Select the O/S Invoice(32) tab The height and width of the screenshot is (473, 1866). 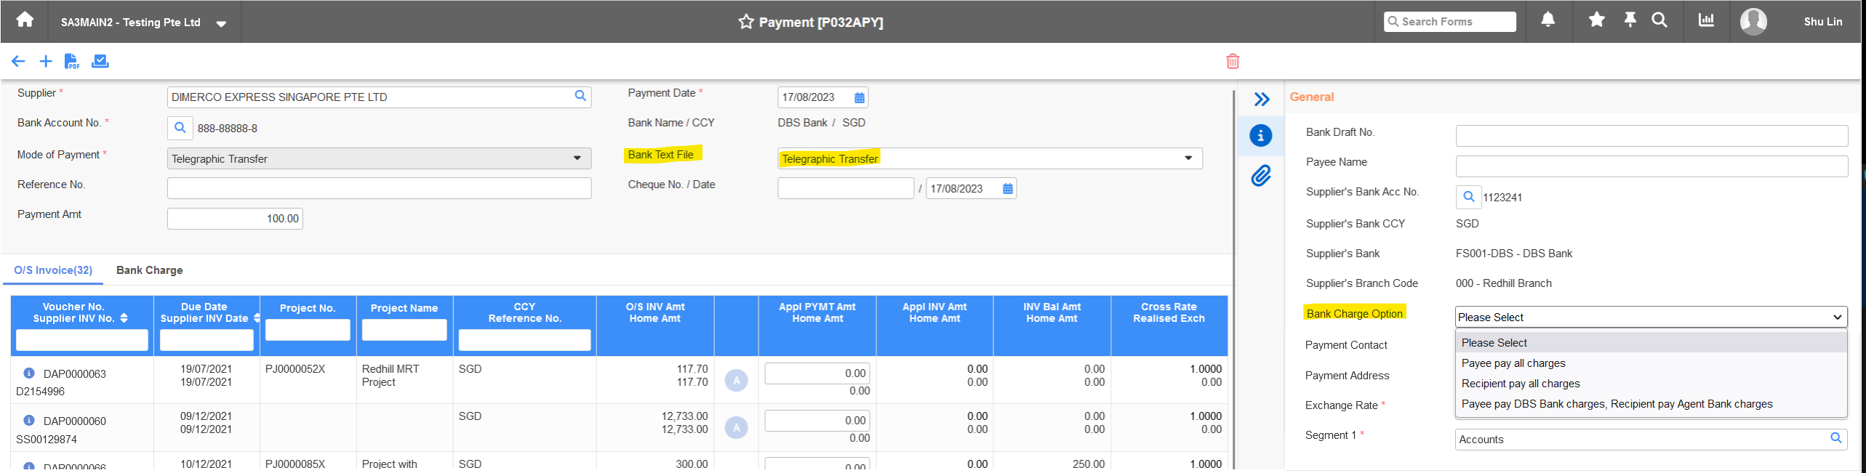click(53, 270)
